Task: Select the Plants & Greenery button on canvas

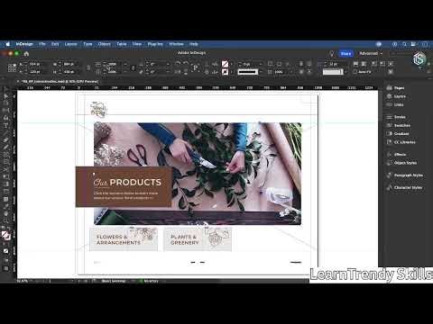Action: (x=198, y=239)
